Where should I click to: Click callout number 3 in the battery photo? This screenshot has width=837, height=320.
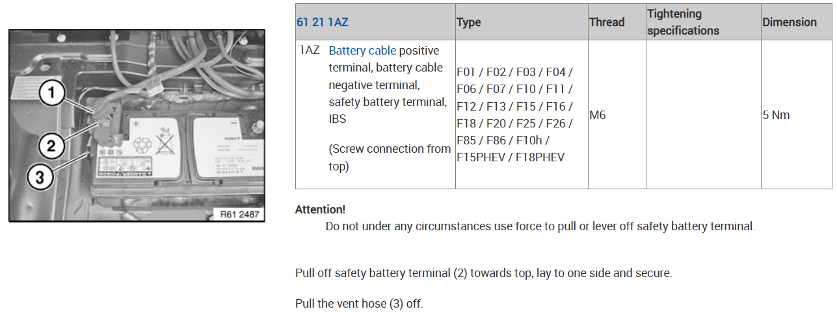tap(40, 177)
